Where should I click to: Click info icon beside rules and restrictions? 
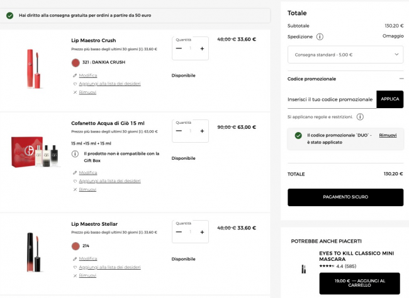point(360,117)
